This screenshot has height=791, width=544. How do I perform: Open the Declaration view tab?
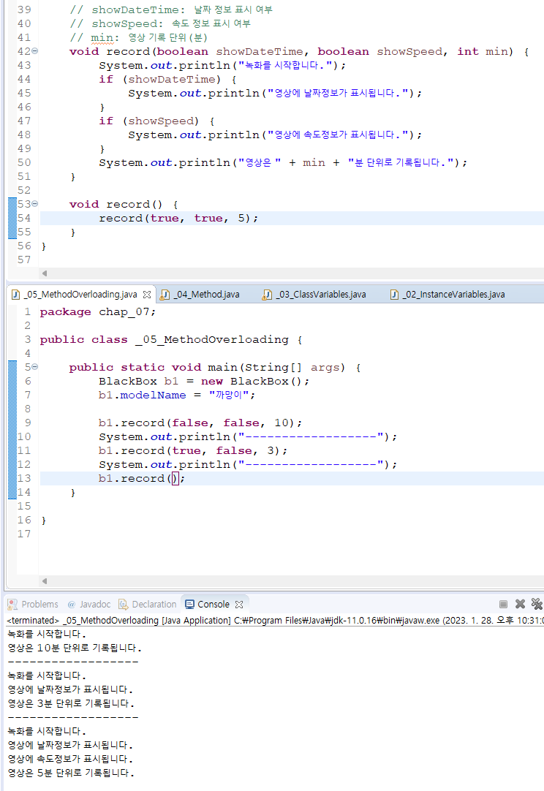148,604
